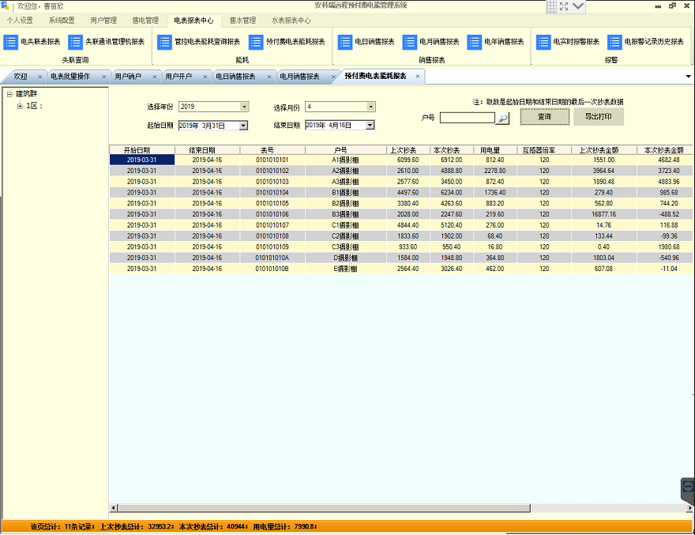The width and height of the screenshot is (695, 535).
Task: Open the 起始日期 date picker
Action: click(x=243, y=126)
